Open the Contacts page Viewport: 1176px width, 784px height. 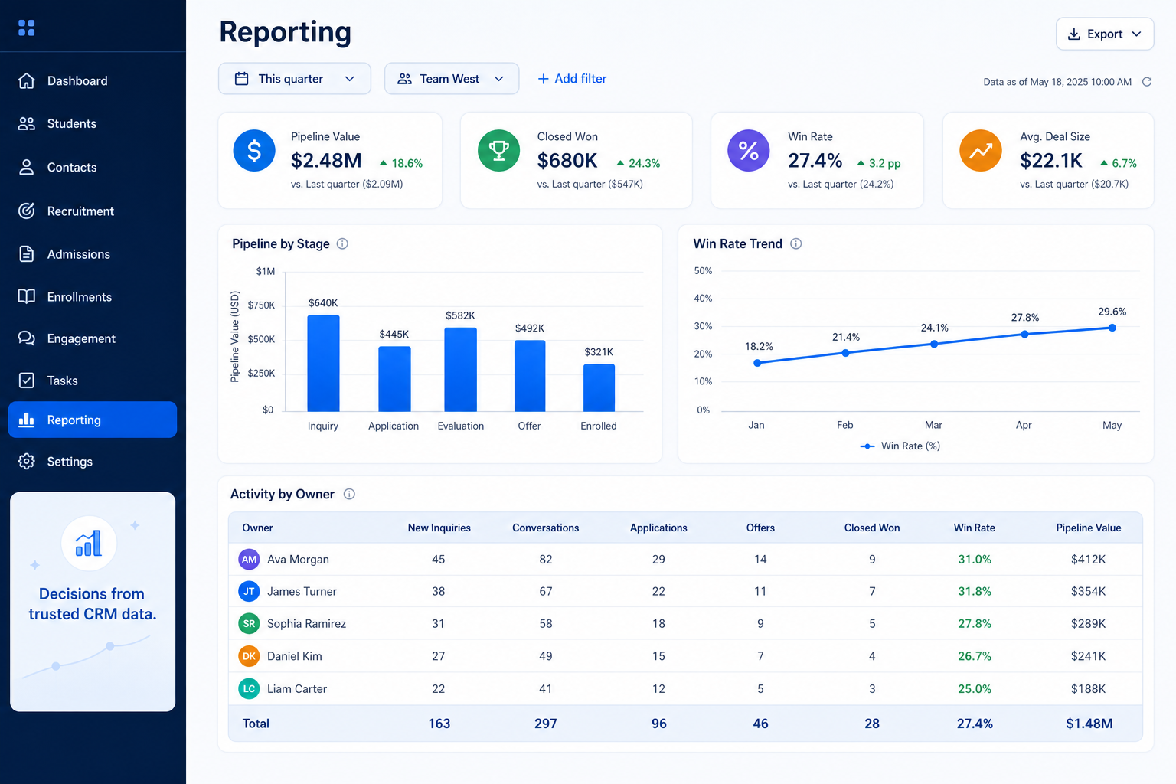click(93, 167)
